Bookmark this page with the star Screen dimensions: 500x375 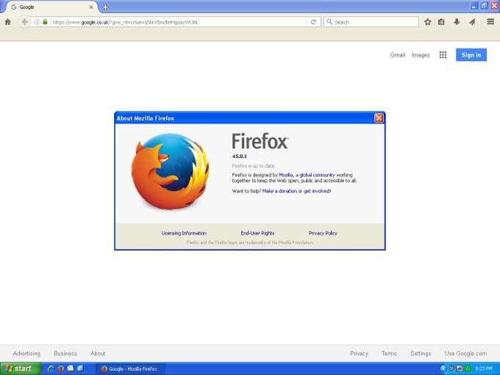click(x=428, y=22)
